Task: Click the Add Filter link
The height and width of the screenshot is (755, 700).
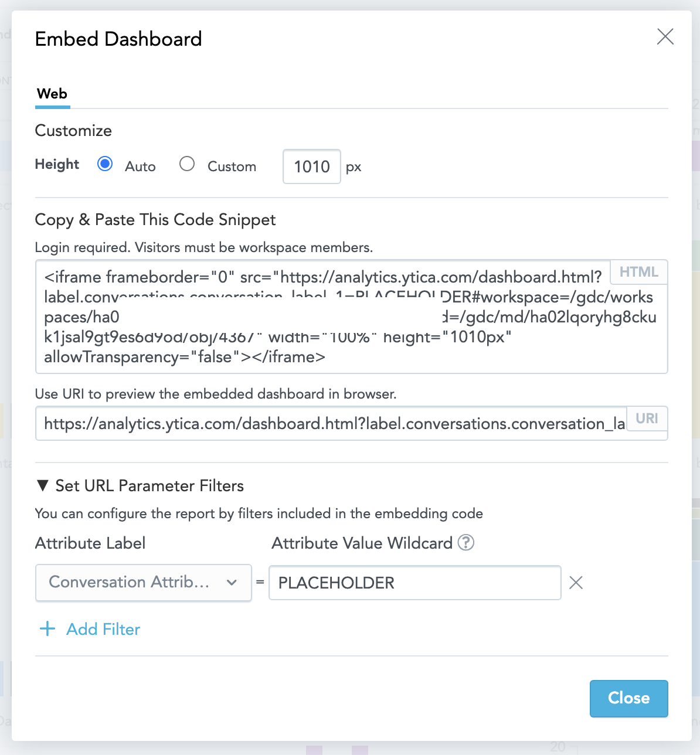Action: [x=103, y=629]
